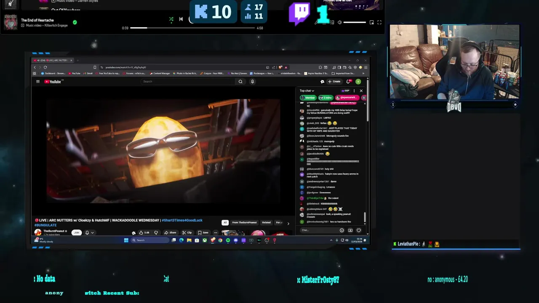
Task: Open TheBurntPeanut channel name
Action: pos(54,231)
